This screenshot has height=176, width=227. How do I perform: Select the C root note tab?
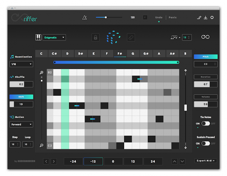click(x=41, y=54)
